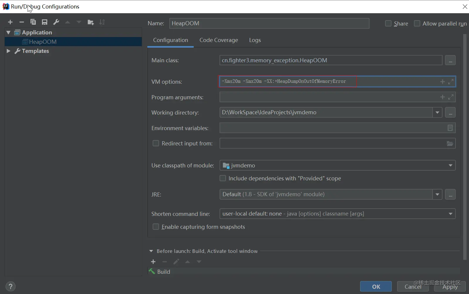Viewport: 469px width, 294px height.
Task: Remove the selected configuration with the minus icon
Action: click(22, 22)
